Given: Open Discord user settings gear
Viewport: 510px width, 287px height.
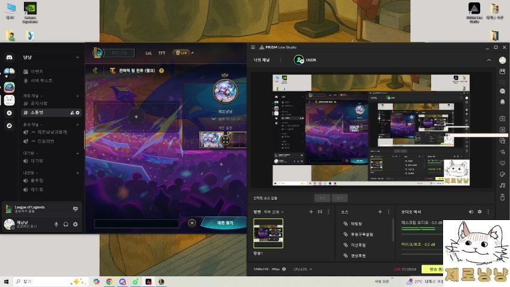Looking at the screenshot, I should [75, 224].
